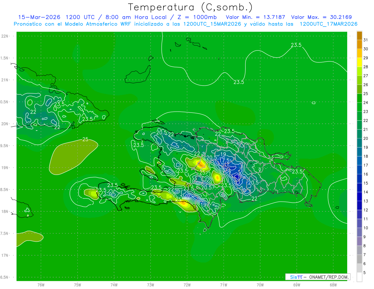Click the "74W" longitude label
Viewport: 374px width, 289px height.
pos(114,285)
